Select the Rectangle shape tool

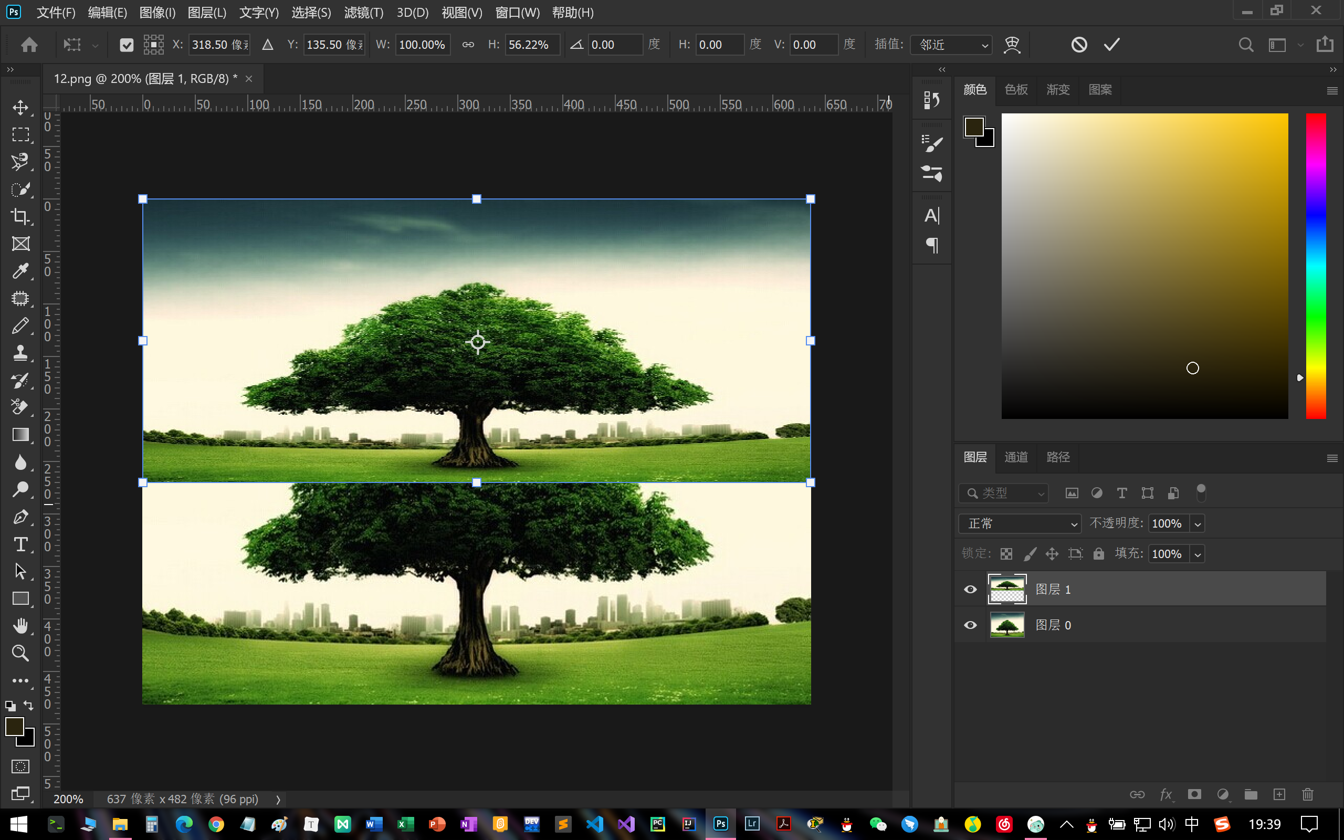click(20, 598)
